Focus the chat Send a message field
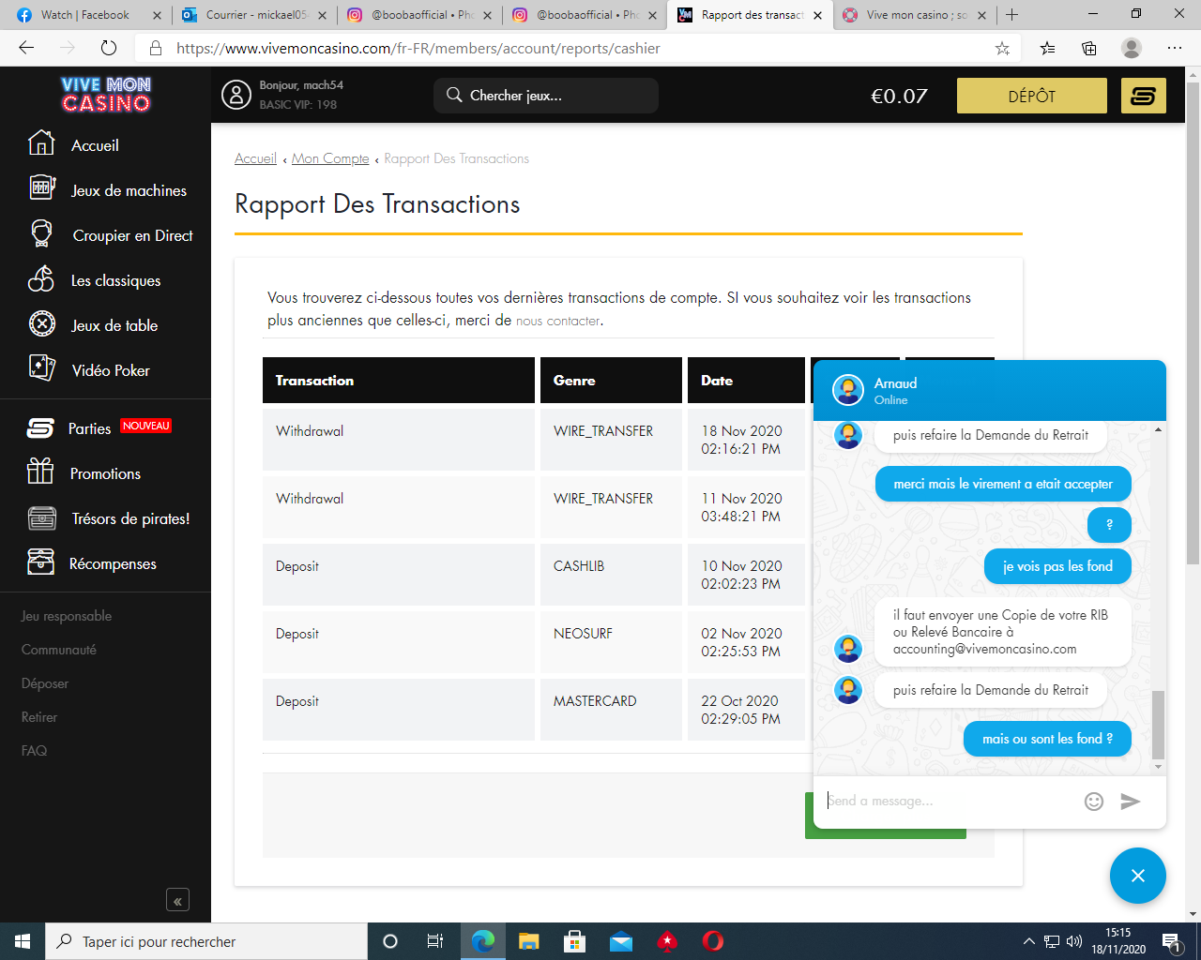 tap(948, 802)
